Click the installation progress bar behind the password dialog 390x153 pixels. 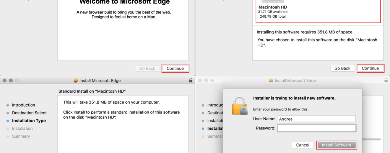372,139
